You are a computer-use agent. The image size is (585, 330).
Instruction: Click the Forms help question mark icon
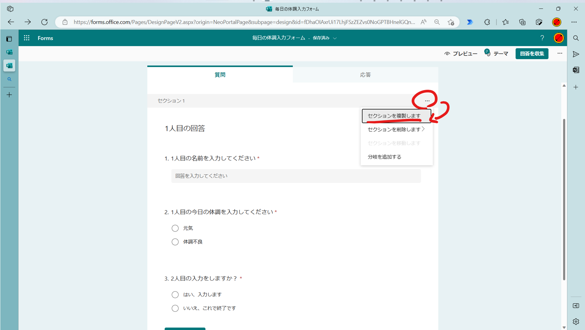click(542, 38)
